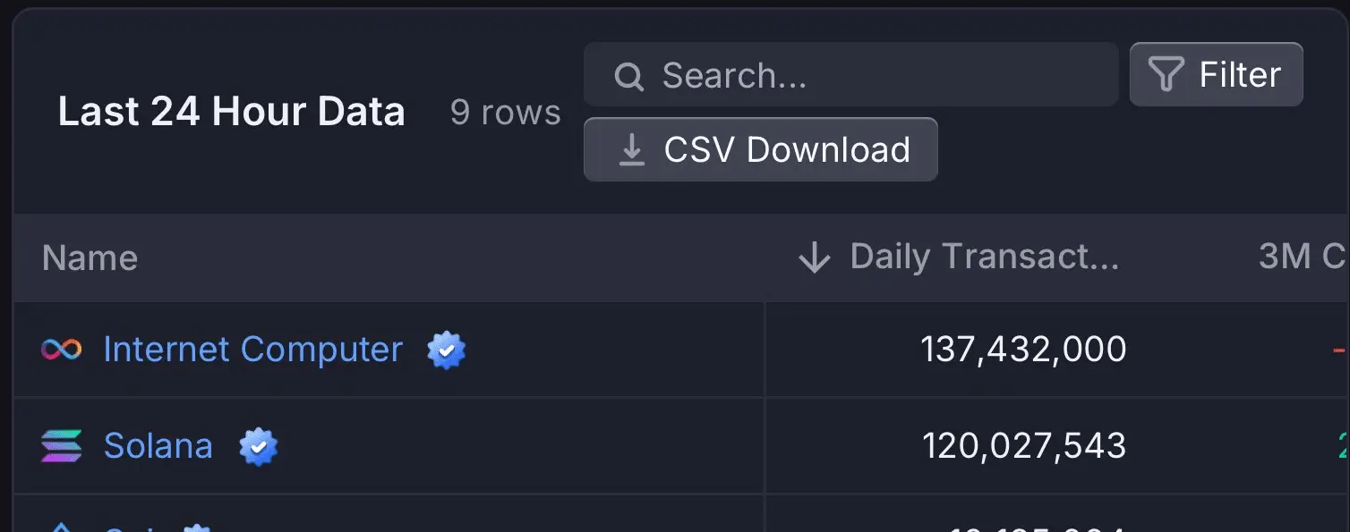The width and height of the screenshot is (1350, 532).
Task: Select the 137,432,000 transactions cell
Action: tap(1023, 350)
